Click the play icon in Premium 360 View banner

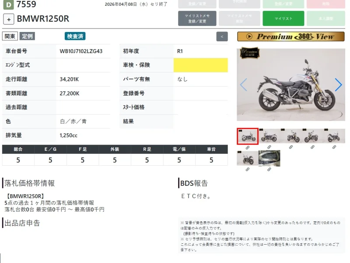pyautogui.click(x=249, y=36)
